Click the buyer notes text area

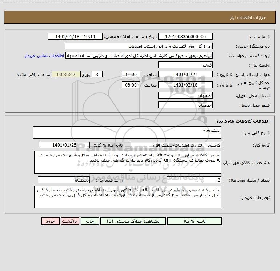pyautogui.click(x=128, y=197)
